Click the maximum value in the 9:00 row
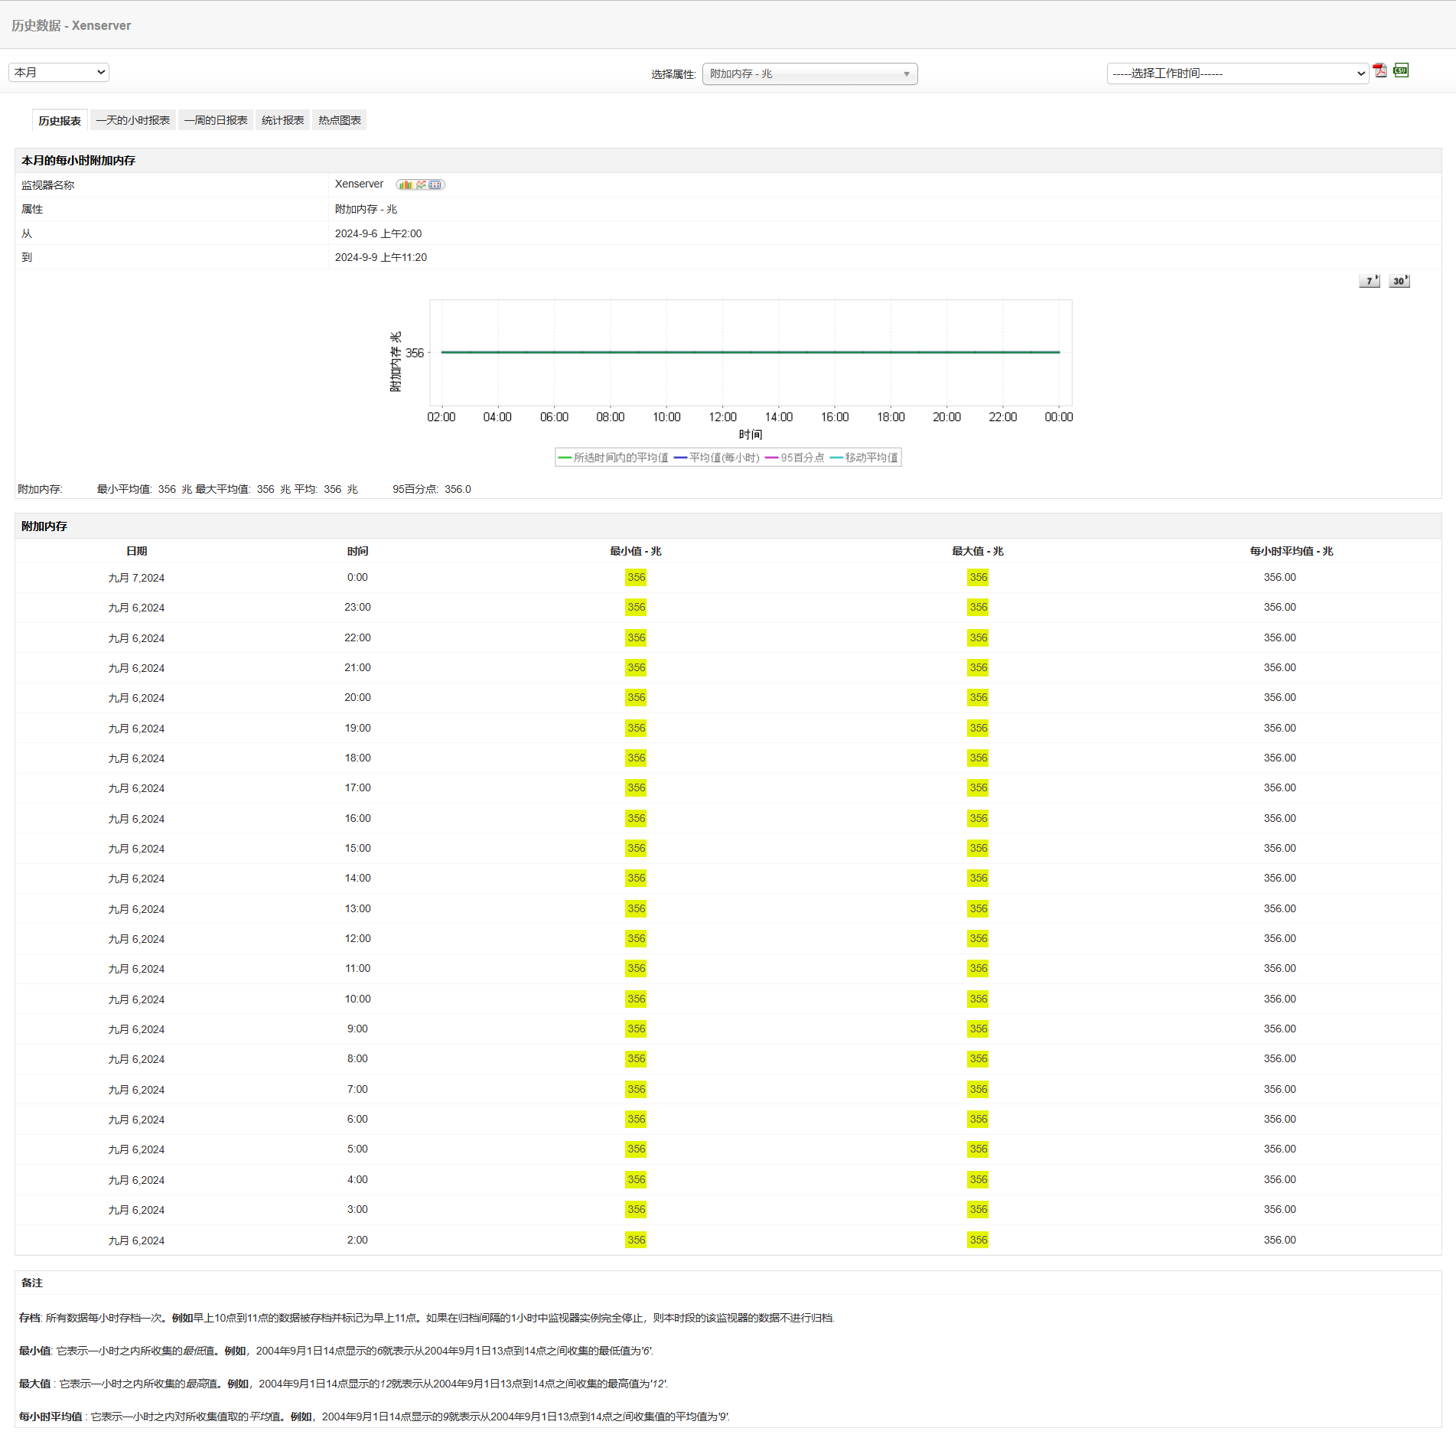The width and height of the screenshot is (1456, 1441). pos(978,1029)
